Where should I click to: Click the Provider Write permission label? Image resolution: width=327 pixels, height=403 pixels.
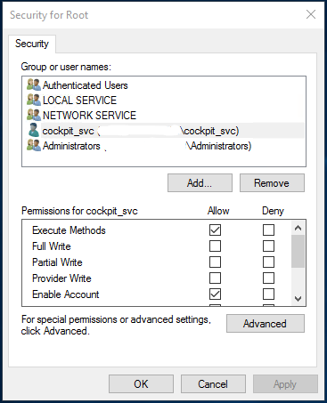point(61,278)
